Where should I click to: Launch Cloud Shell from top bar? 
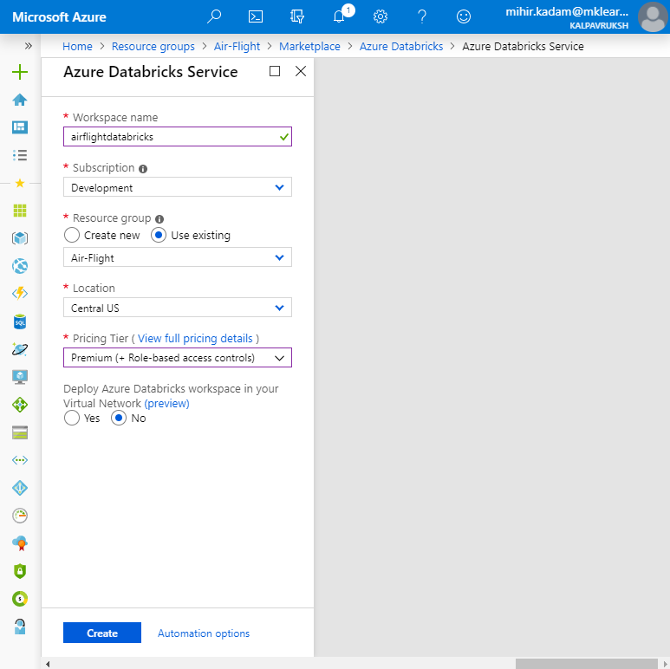(256, 16)
